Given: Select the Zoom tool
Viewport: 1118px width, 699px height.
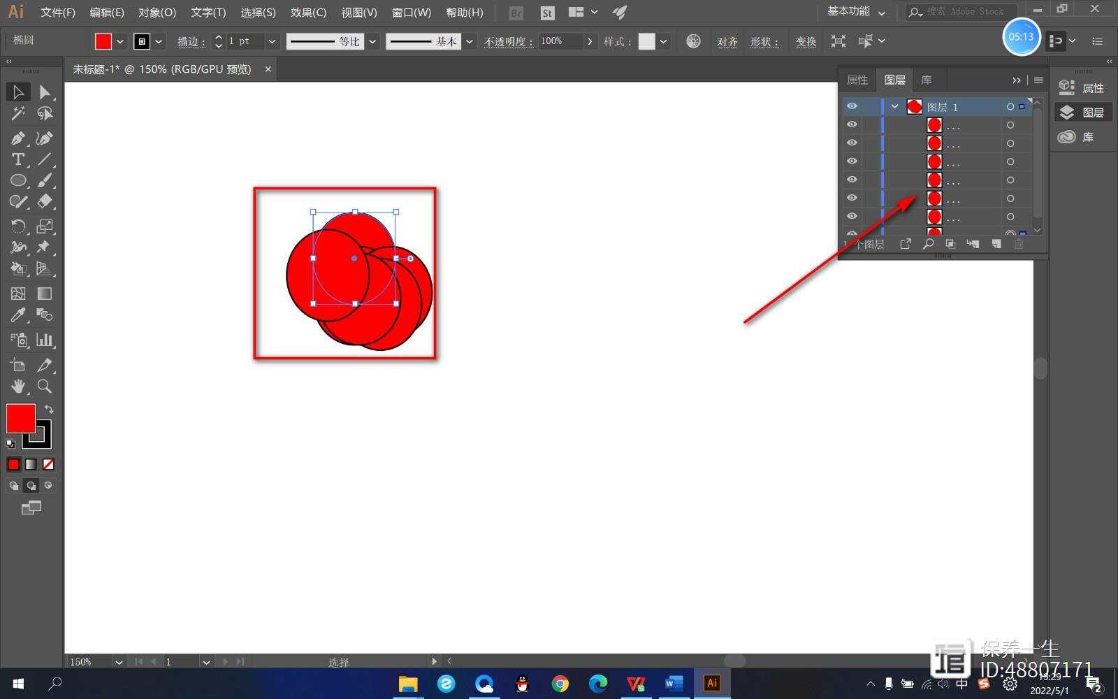Looking at the screenshot, I should pos(45,386).
